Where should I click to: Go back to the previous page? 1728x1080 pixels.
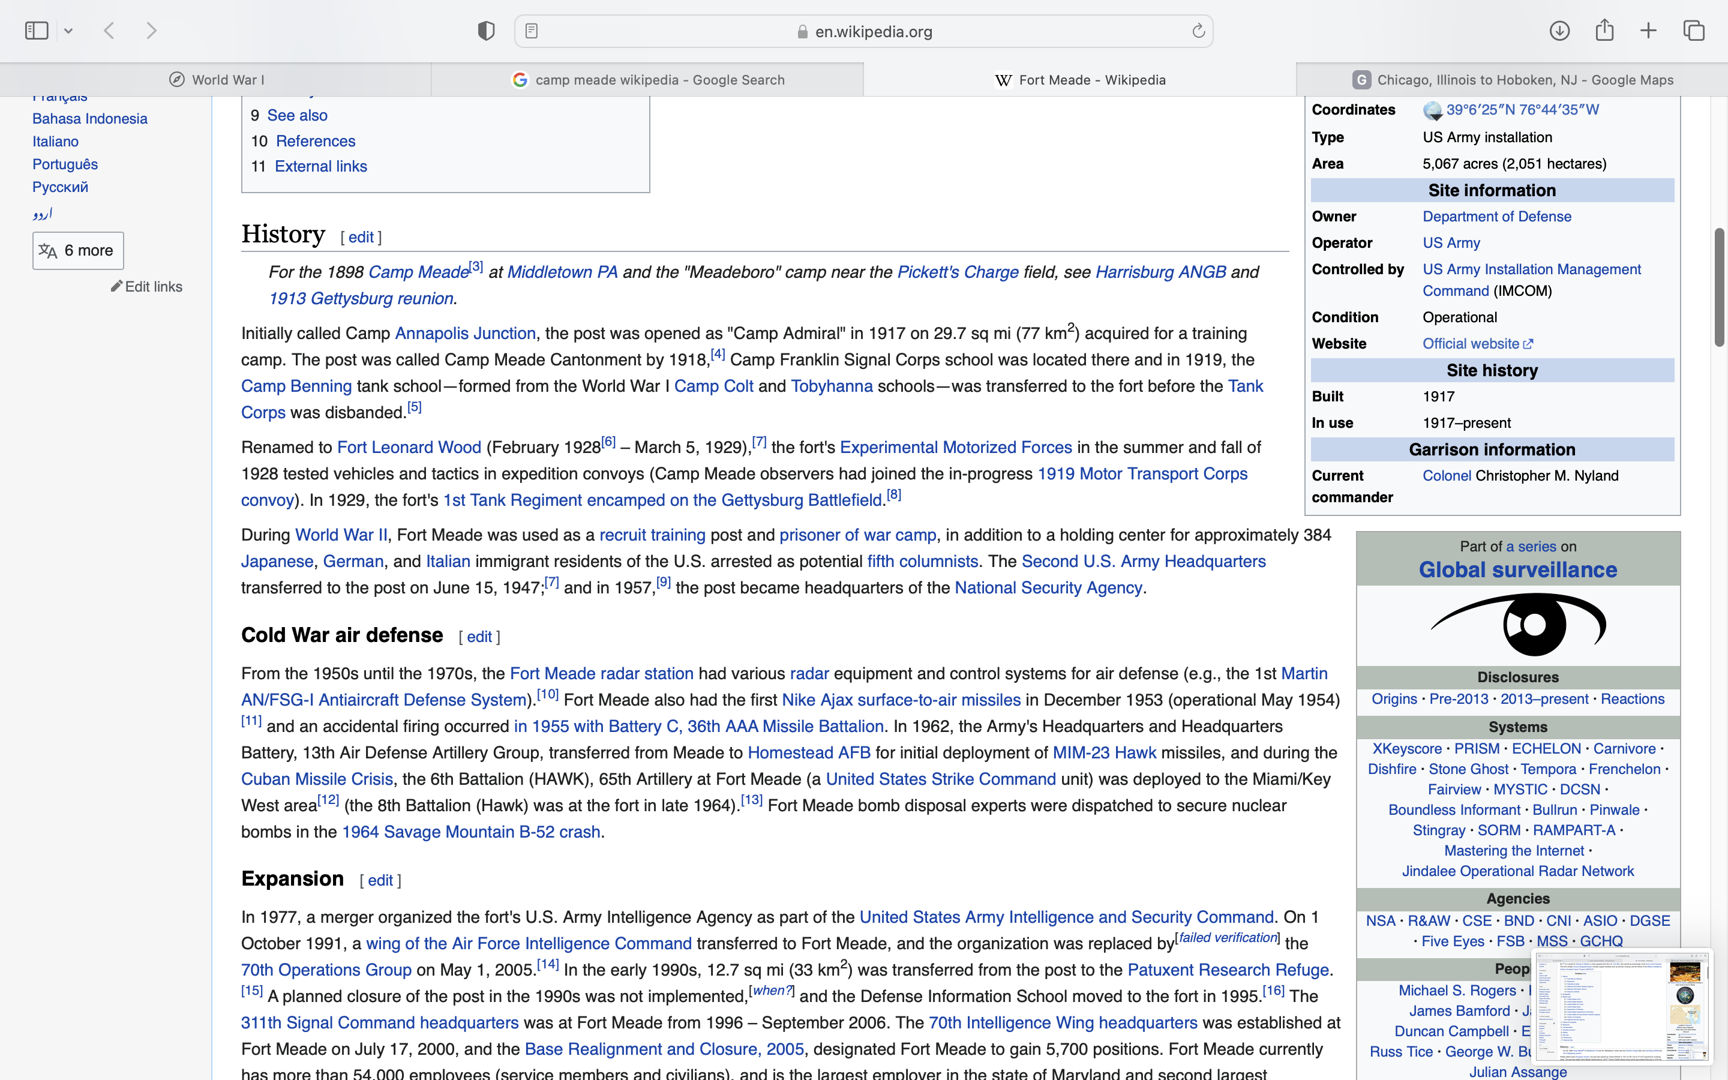tap(109, 31)
